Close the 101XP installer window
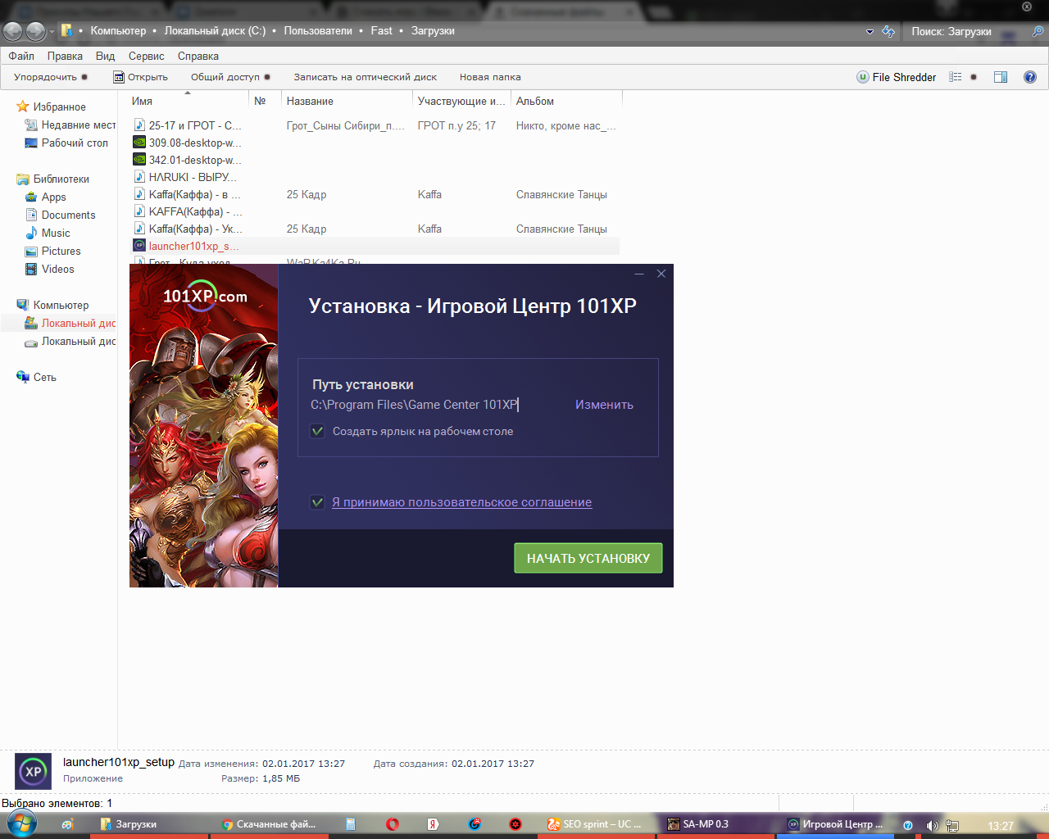This screenshot has height=839, width=1049. click(x=661, y=274)
